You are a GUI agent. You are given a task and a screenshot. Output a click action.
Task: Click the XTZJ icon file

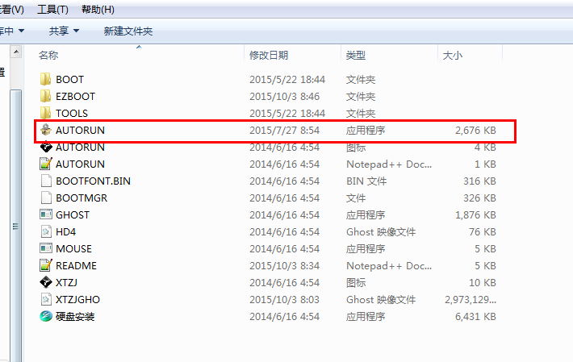(46, 282)
